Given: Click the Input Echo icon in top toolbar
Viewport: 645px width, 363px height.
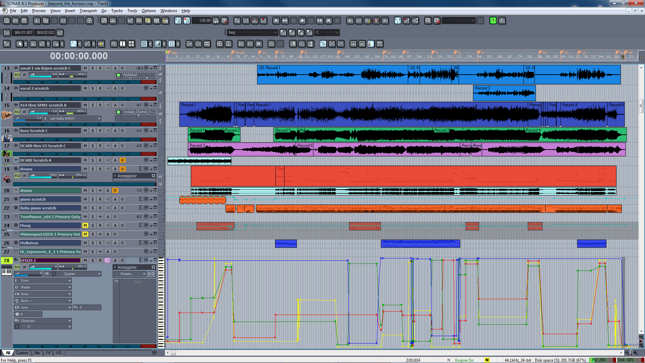Looking at the screenshot, I should [359, 21].
